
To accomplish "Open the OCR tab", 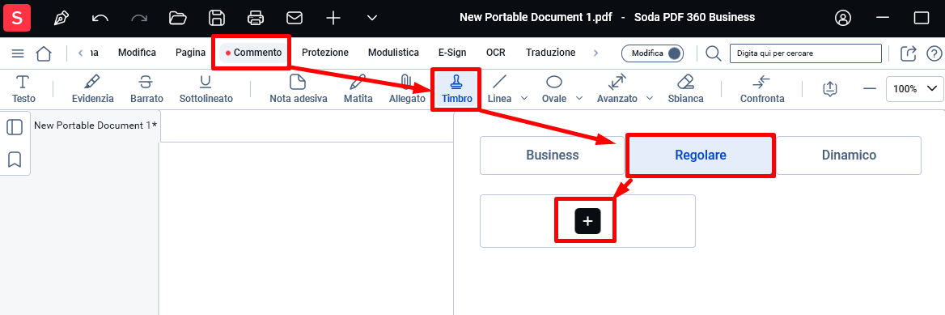I will click(495, 53).
